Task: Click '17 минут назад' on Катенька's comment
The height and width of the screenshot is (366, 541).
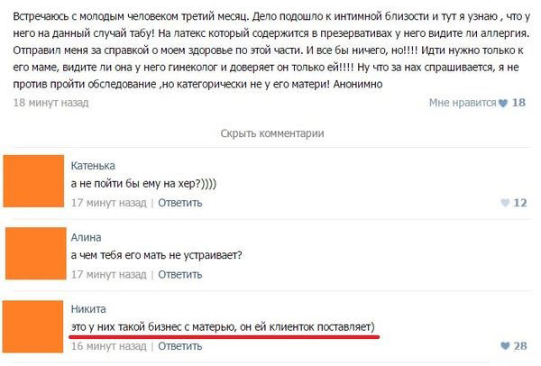Action: coord(108,202)
